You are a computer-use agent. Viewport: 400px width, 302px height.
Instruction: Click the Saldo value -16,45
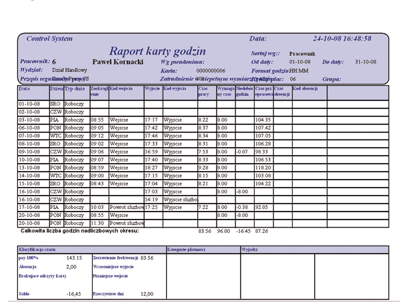coord(73,294)
